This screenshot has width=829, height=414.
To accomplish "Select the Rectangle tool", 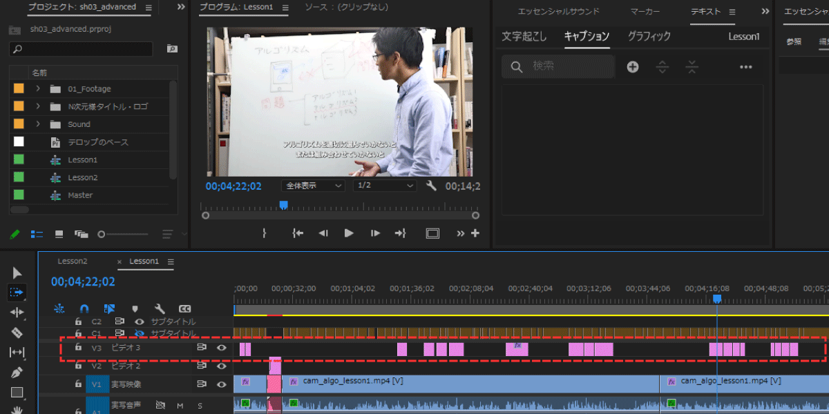I will tap(17, 393).
